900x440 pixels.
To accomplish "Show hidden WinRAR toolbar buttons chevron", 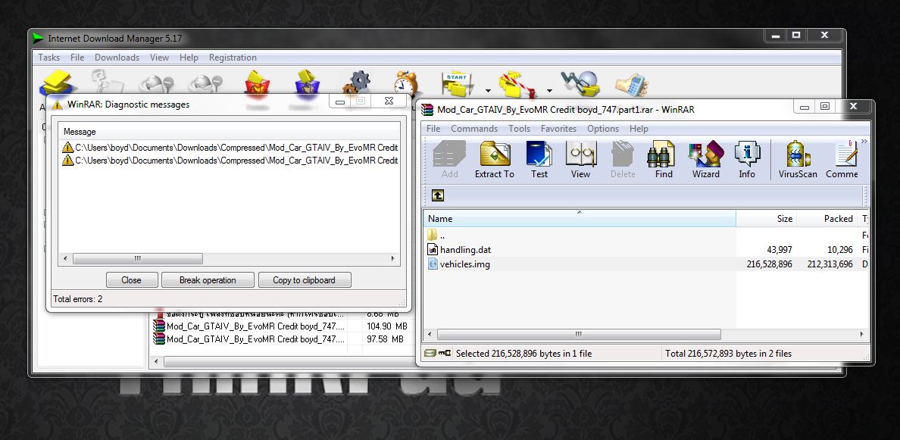I will tap(864, 142).
